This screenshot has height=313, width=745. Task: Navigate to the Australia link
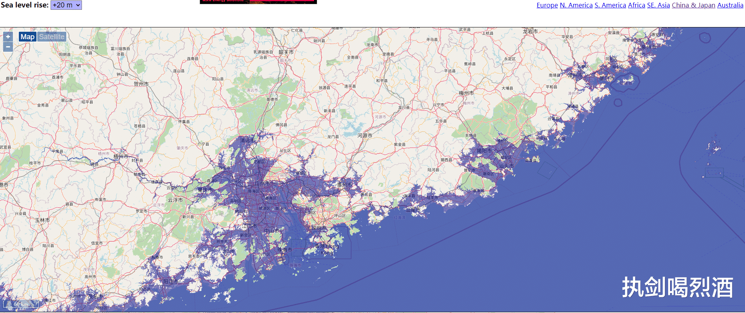[730, 5]
